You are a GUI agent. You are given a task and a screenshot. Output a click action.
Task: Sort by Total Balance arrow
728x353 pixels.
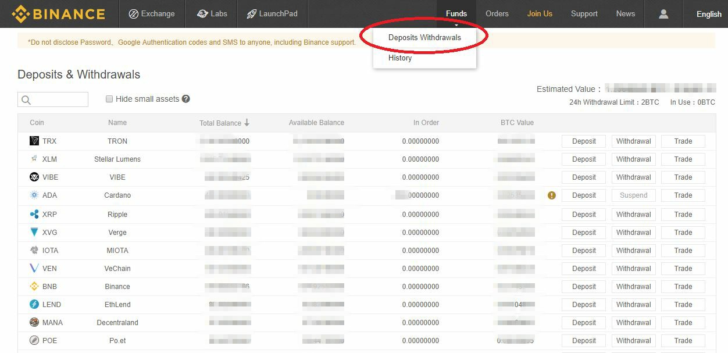247,123
